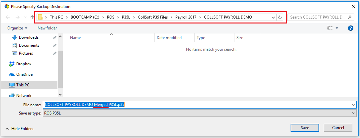
Task: Select Network in the navigation pane
Action: (24, 96)
